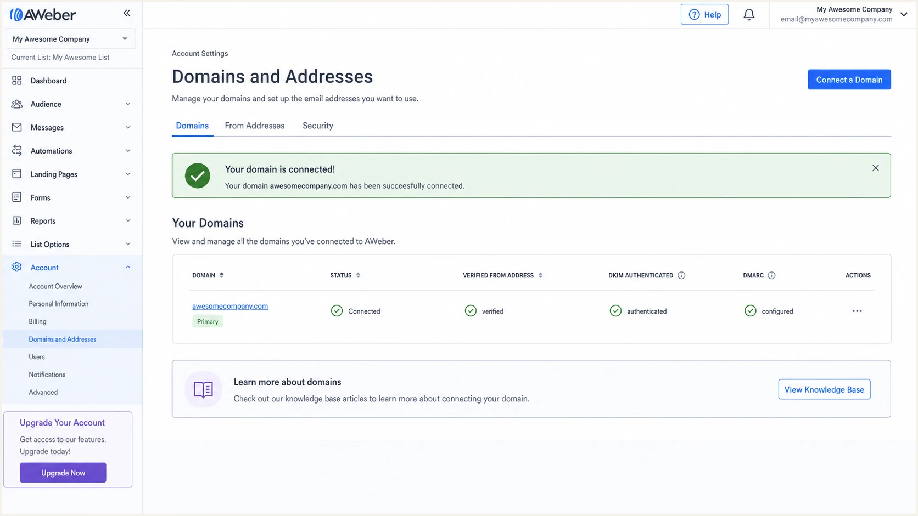Click the Landing Pages icon
918x516 pixels.
(17, 174)
